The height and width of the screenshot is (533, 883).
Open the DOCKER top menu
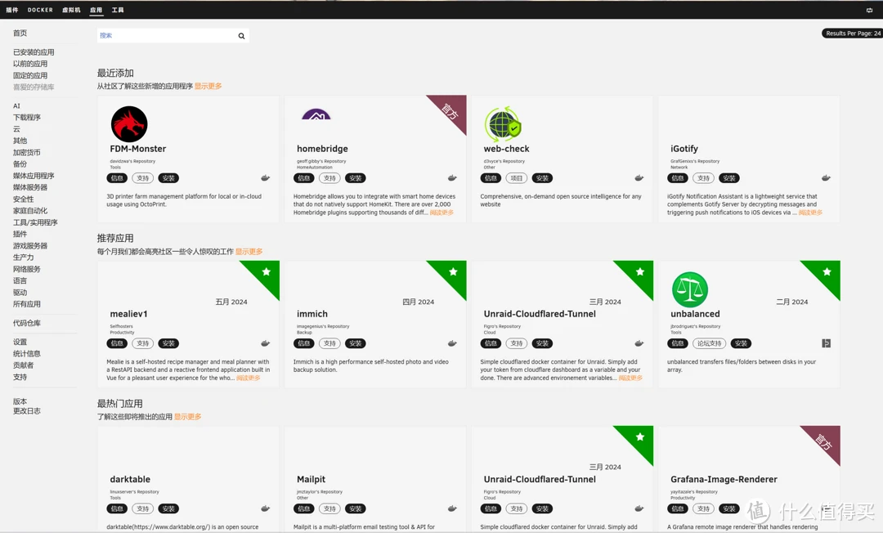coord(40,10)
